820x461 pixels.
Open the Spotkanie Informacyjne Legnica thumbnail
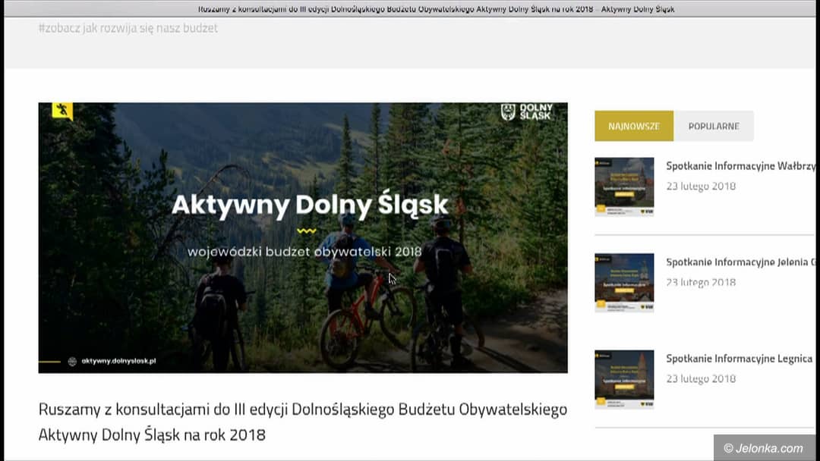point(624,379)
